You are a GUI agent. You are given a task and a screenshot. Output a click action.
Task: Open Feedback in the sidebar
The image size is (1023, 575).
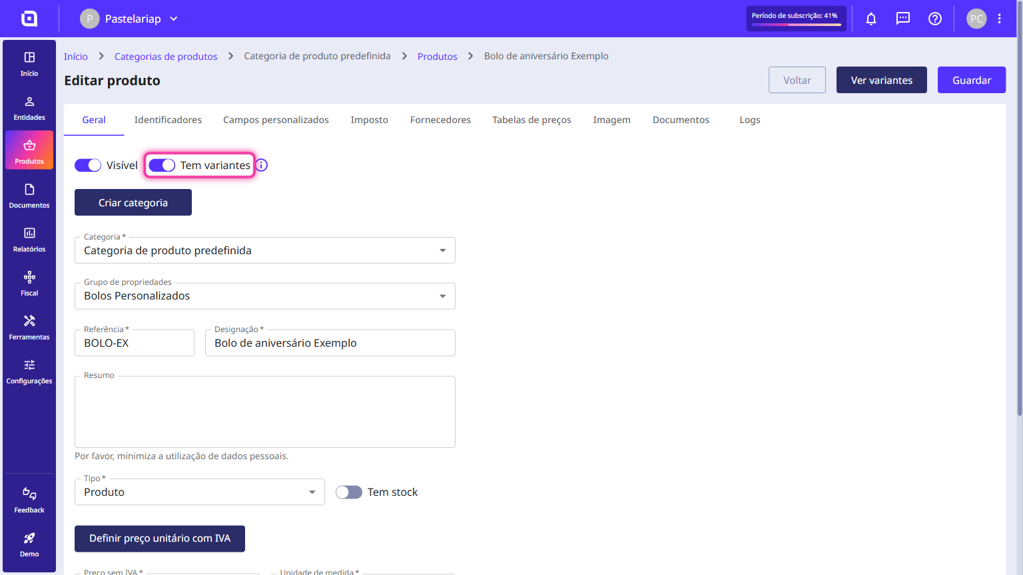[29, 500]
